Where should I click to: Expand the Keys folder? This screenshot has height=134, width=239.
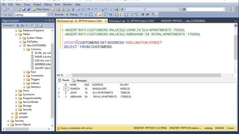(24, 72)
